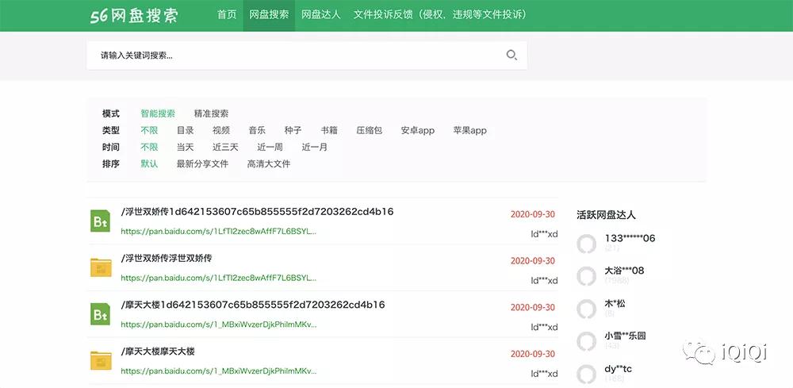Select 不限 in the 类型 row

[149, 130]
